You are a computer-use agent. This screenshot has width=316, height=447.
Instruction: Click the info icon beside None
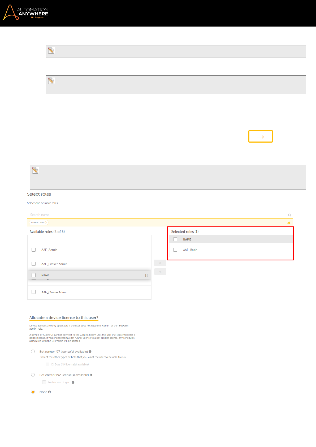pyautogui.click(x=49, y=392)
